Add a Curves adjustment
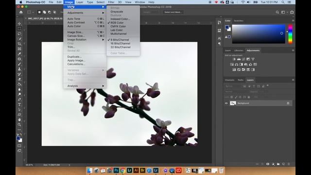The image size is (311, 175). coord(243,59)
